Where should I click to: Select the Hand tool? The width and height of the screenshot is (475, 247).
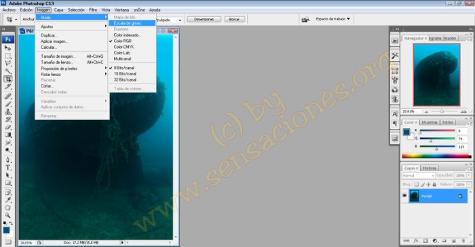pos(8,208)
